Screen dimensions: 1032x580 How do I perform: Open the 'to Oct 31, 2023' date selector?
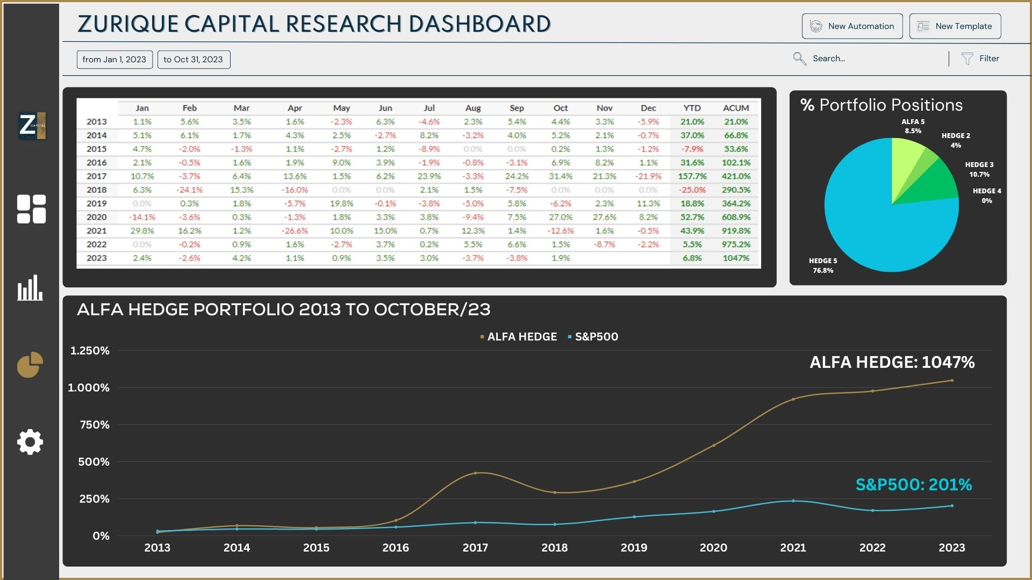click(193, 60)
